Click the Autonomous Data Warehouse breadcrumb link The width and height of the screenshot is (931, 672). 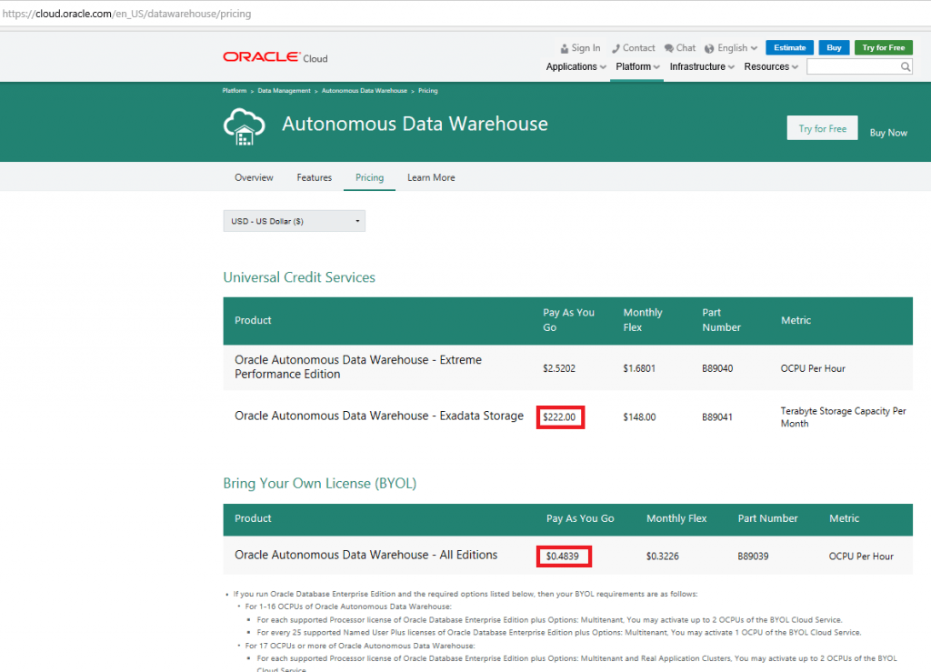click(x=364, y=91)
